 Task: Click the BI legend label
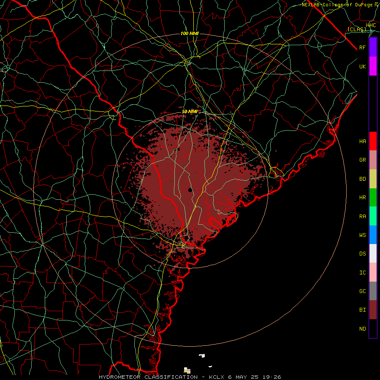click(x=363, y=310)
